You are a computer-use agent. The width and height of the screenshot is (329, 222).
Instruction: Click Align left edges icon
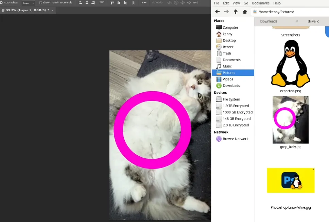point(80,3)
